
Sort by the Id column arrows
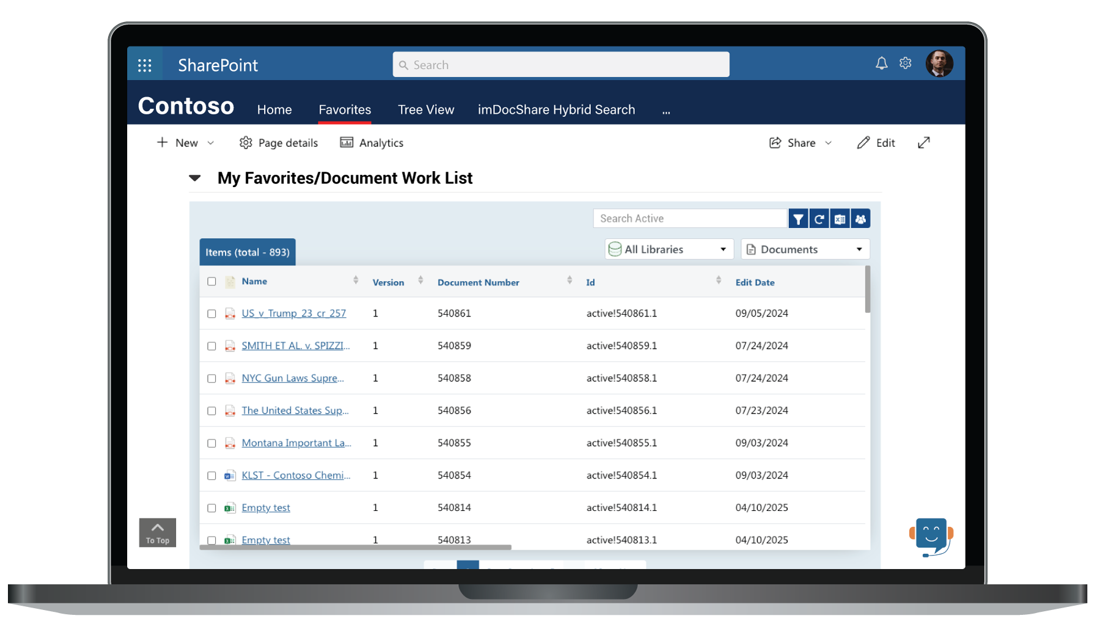point(719,280)
